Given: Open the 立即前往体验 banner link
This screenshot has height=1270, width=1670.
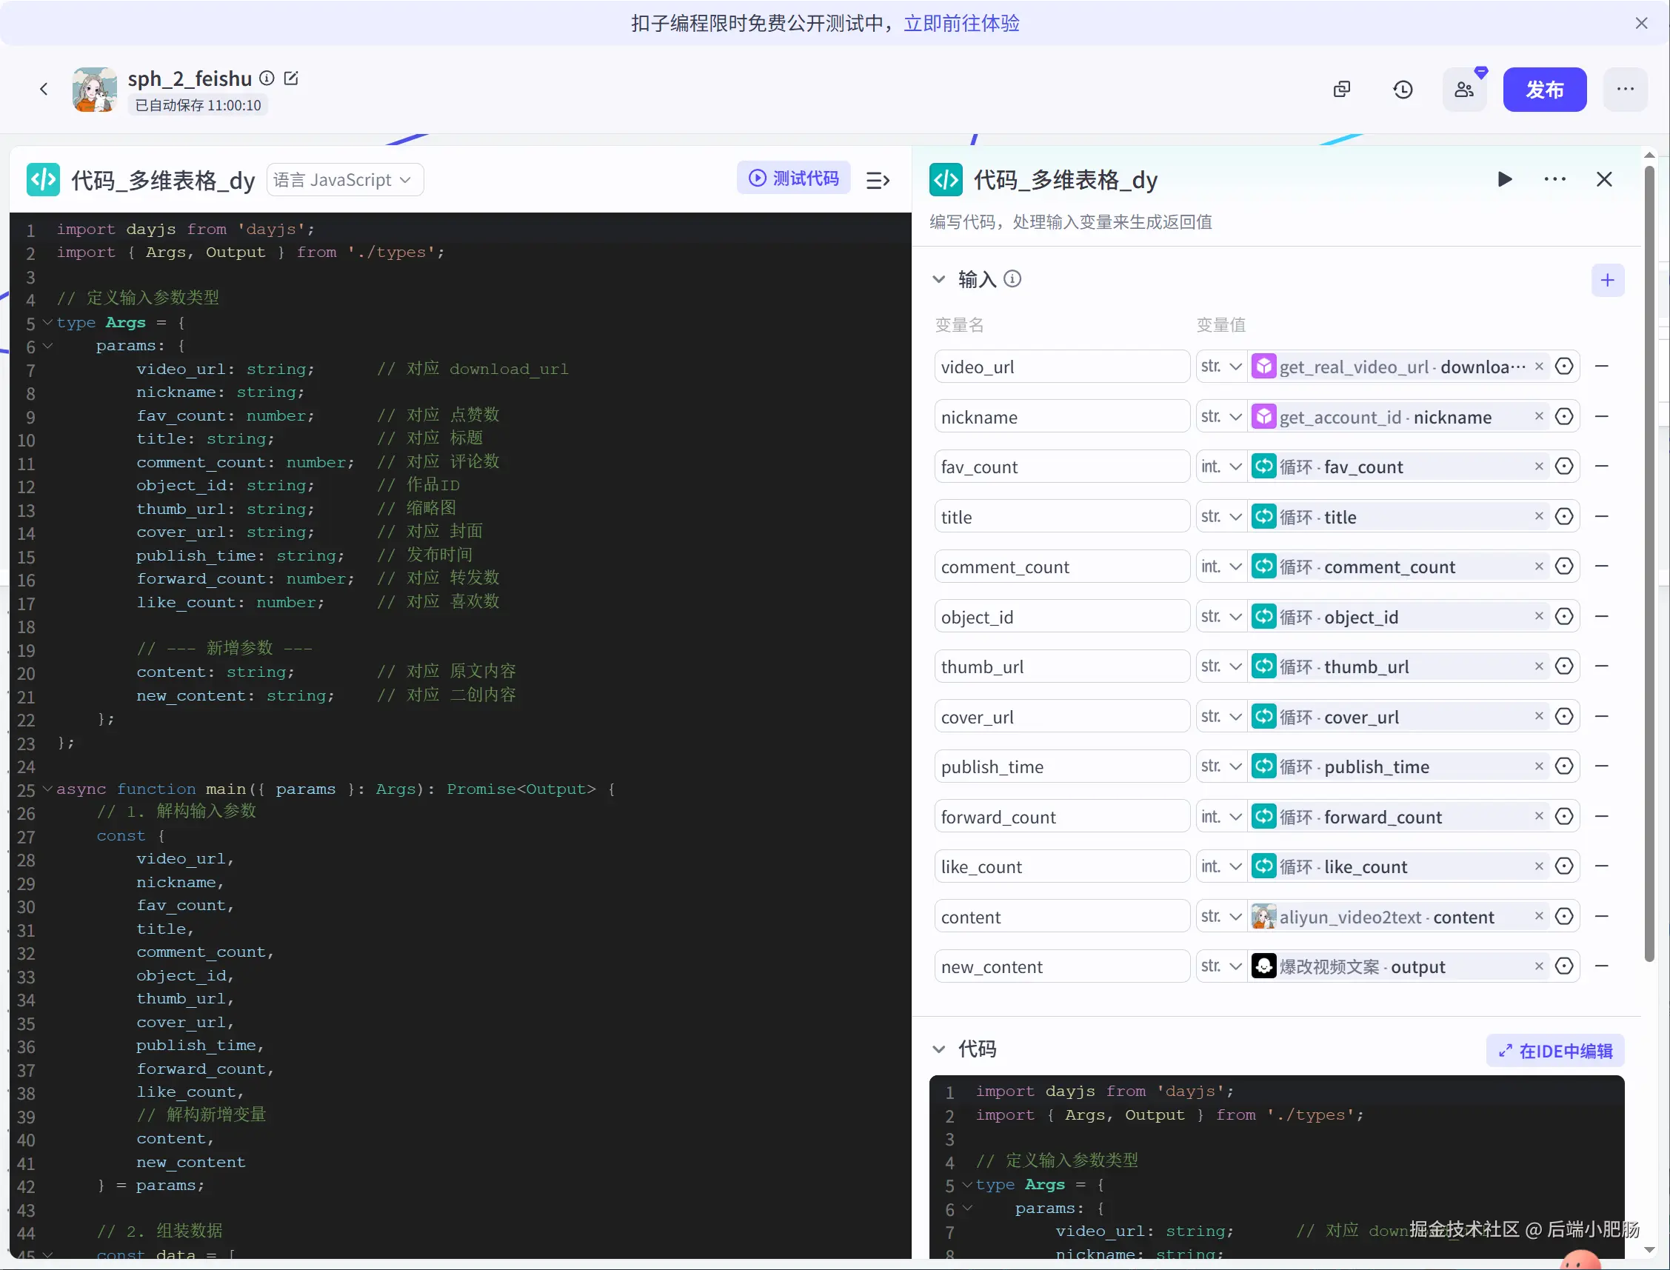Looking at the screenshot, I should coord(961,24).
